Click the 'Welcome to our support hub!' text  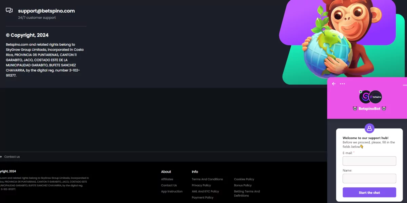[x=366, y=138]
